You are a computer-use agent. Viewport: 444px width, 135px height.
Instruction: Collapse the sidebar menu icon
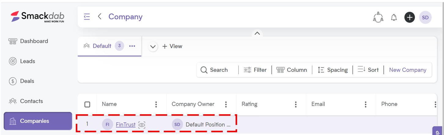[87, 16]
